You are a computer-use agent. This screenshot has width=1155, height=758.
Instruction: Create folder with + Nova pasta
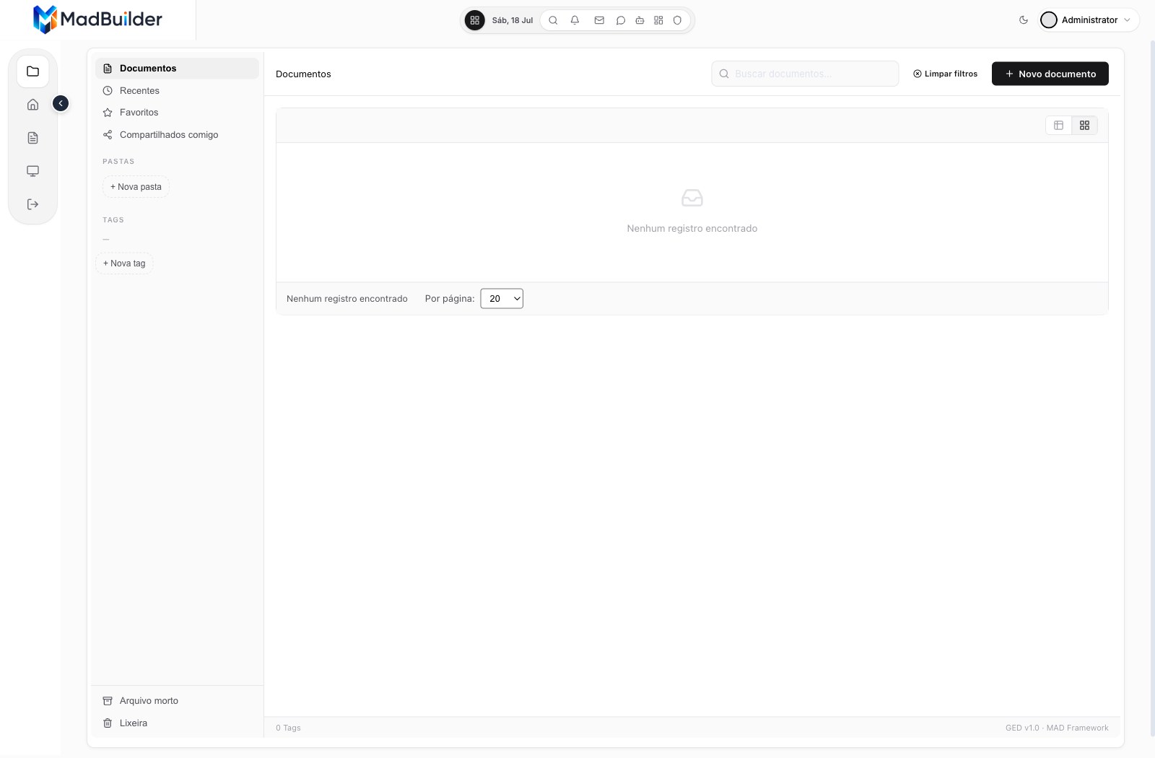(136, 187)
